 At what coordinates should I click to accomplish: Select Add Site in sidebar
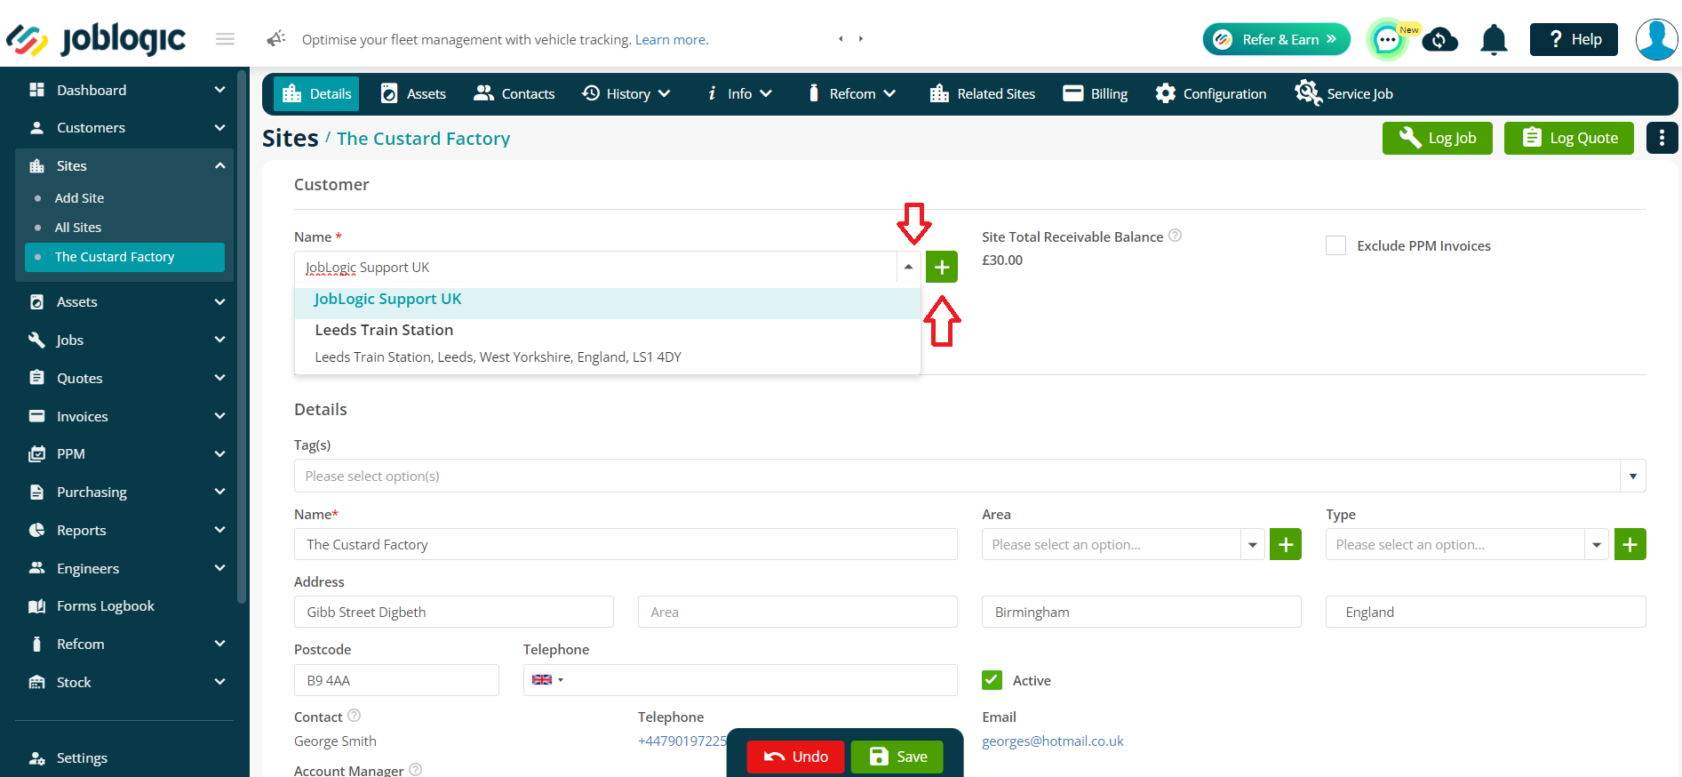point(79,197)
